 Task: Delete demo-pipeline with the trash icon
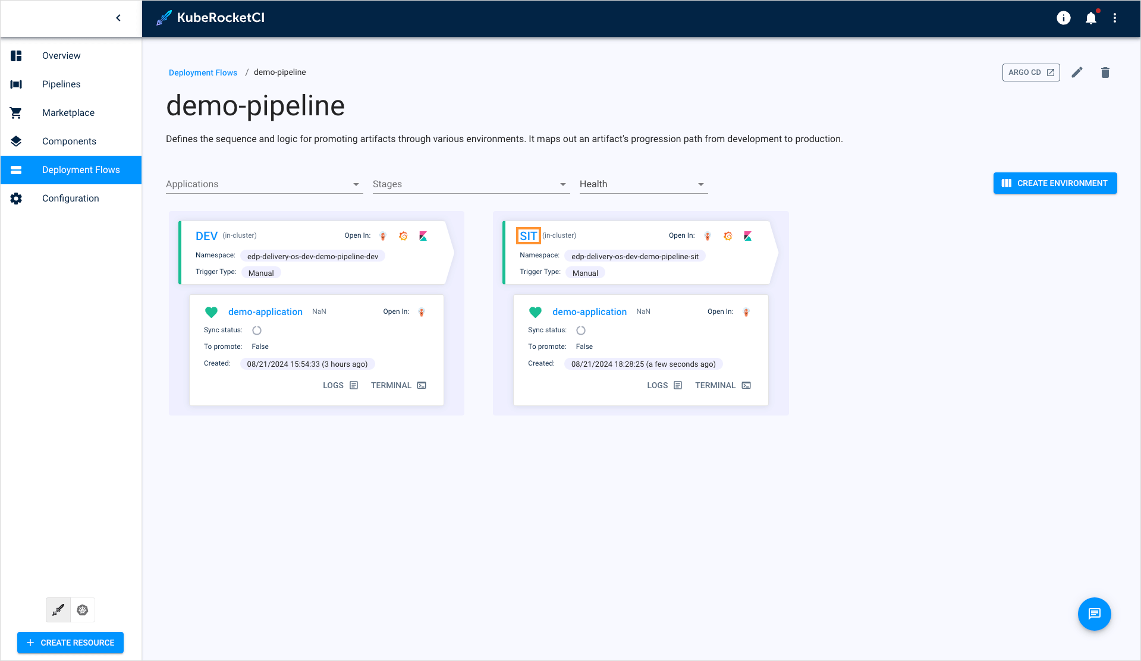tap(1105, 73)
